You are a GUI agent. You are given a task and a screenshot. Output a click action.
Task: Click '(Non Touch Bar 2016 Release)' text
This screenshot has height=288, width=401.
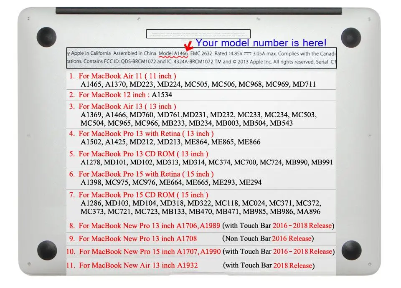click(x=268, y=238)
